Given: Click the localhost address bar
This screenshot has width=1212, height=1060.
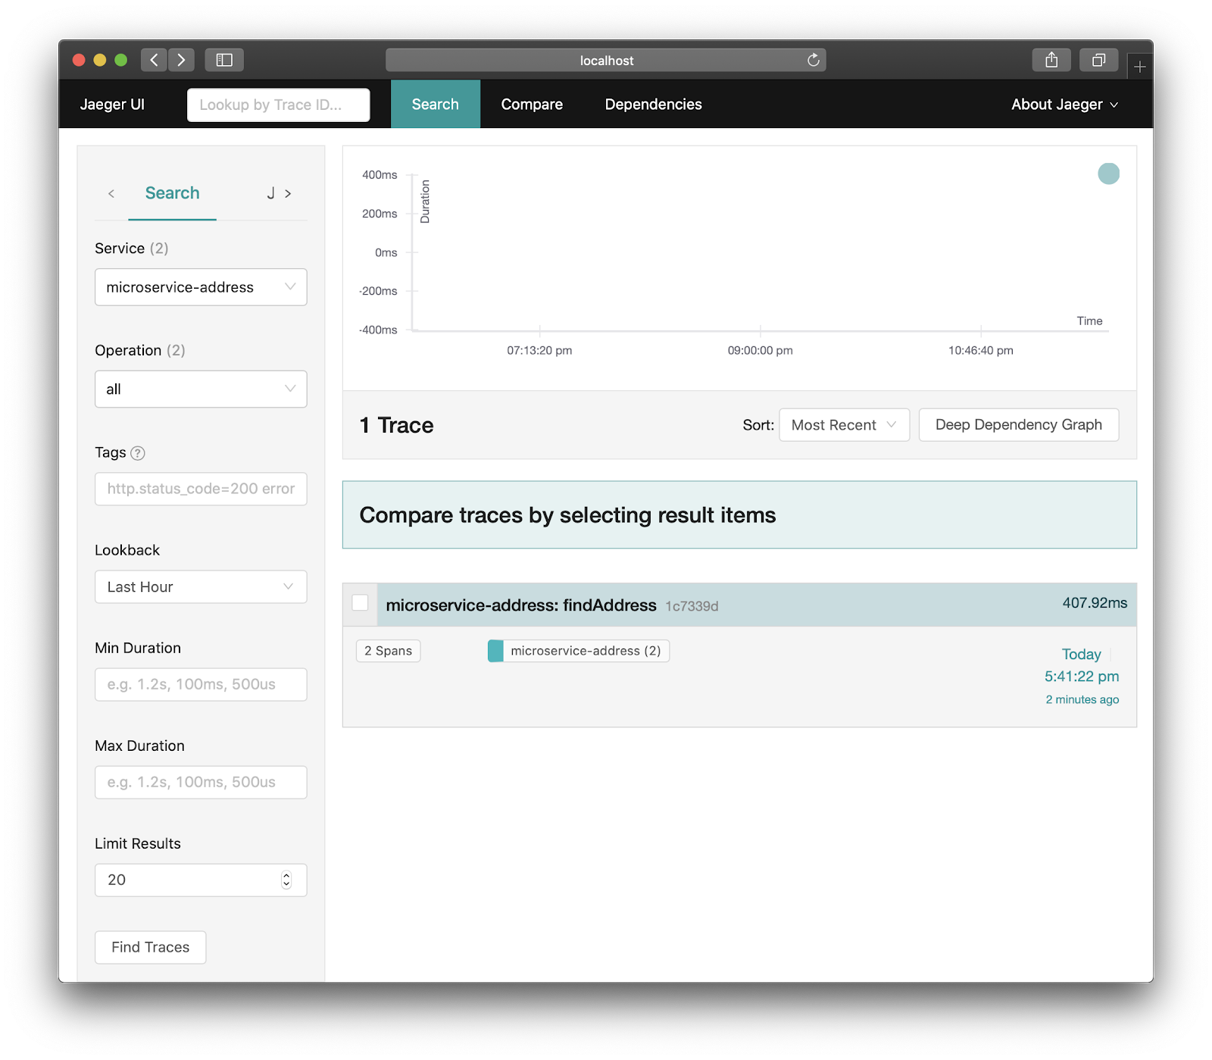Looking at the screenshot, I should 606,60.
